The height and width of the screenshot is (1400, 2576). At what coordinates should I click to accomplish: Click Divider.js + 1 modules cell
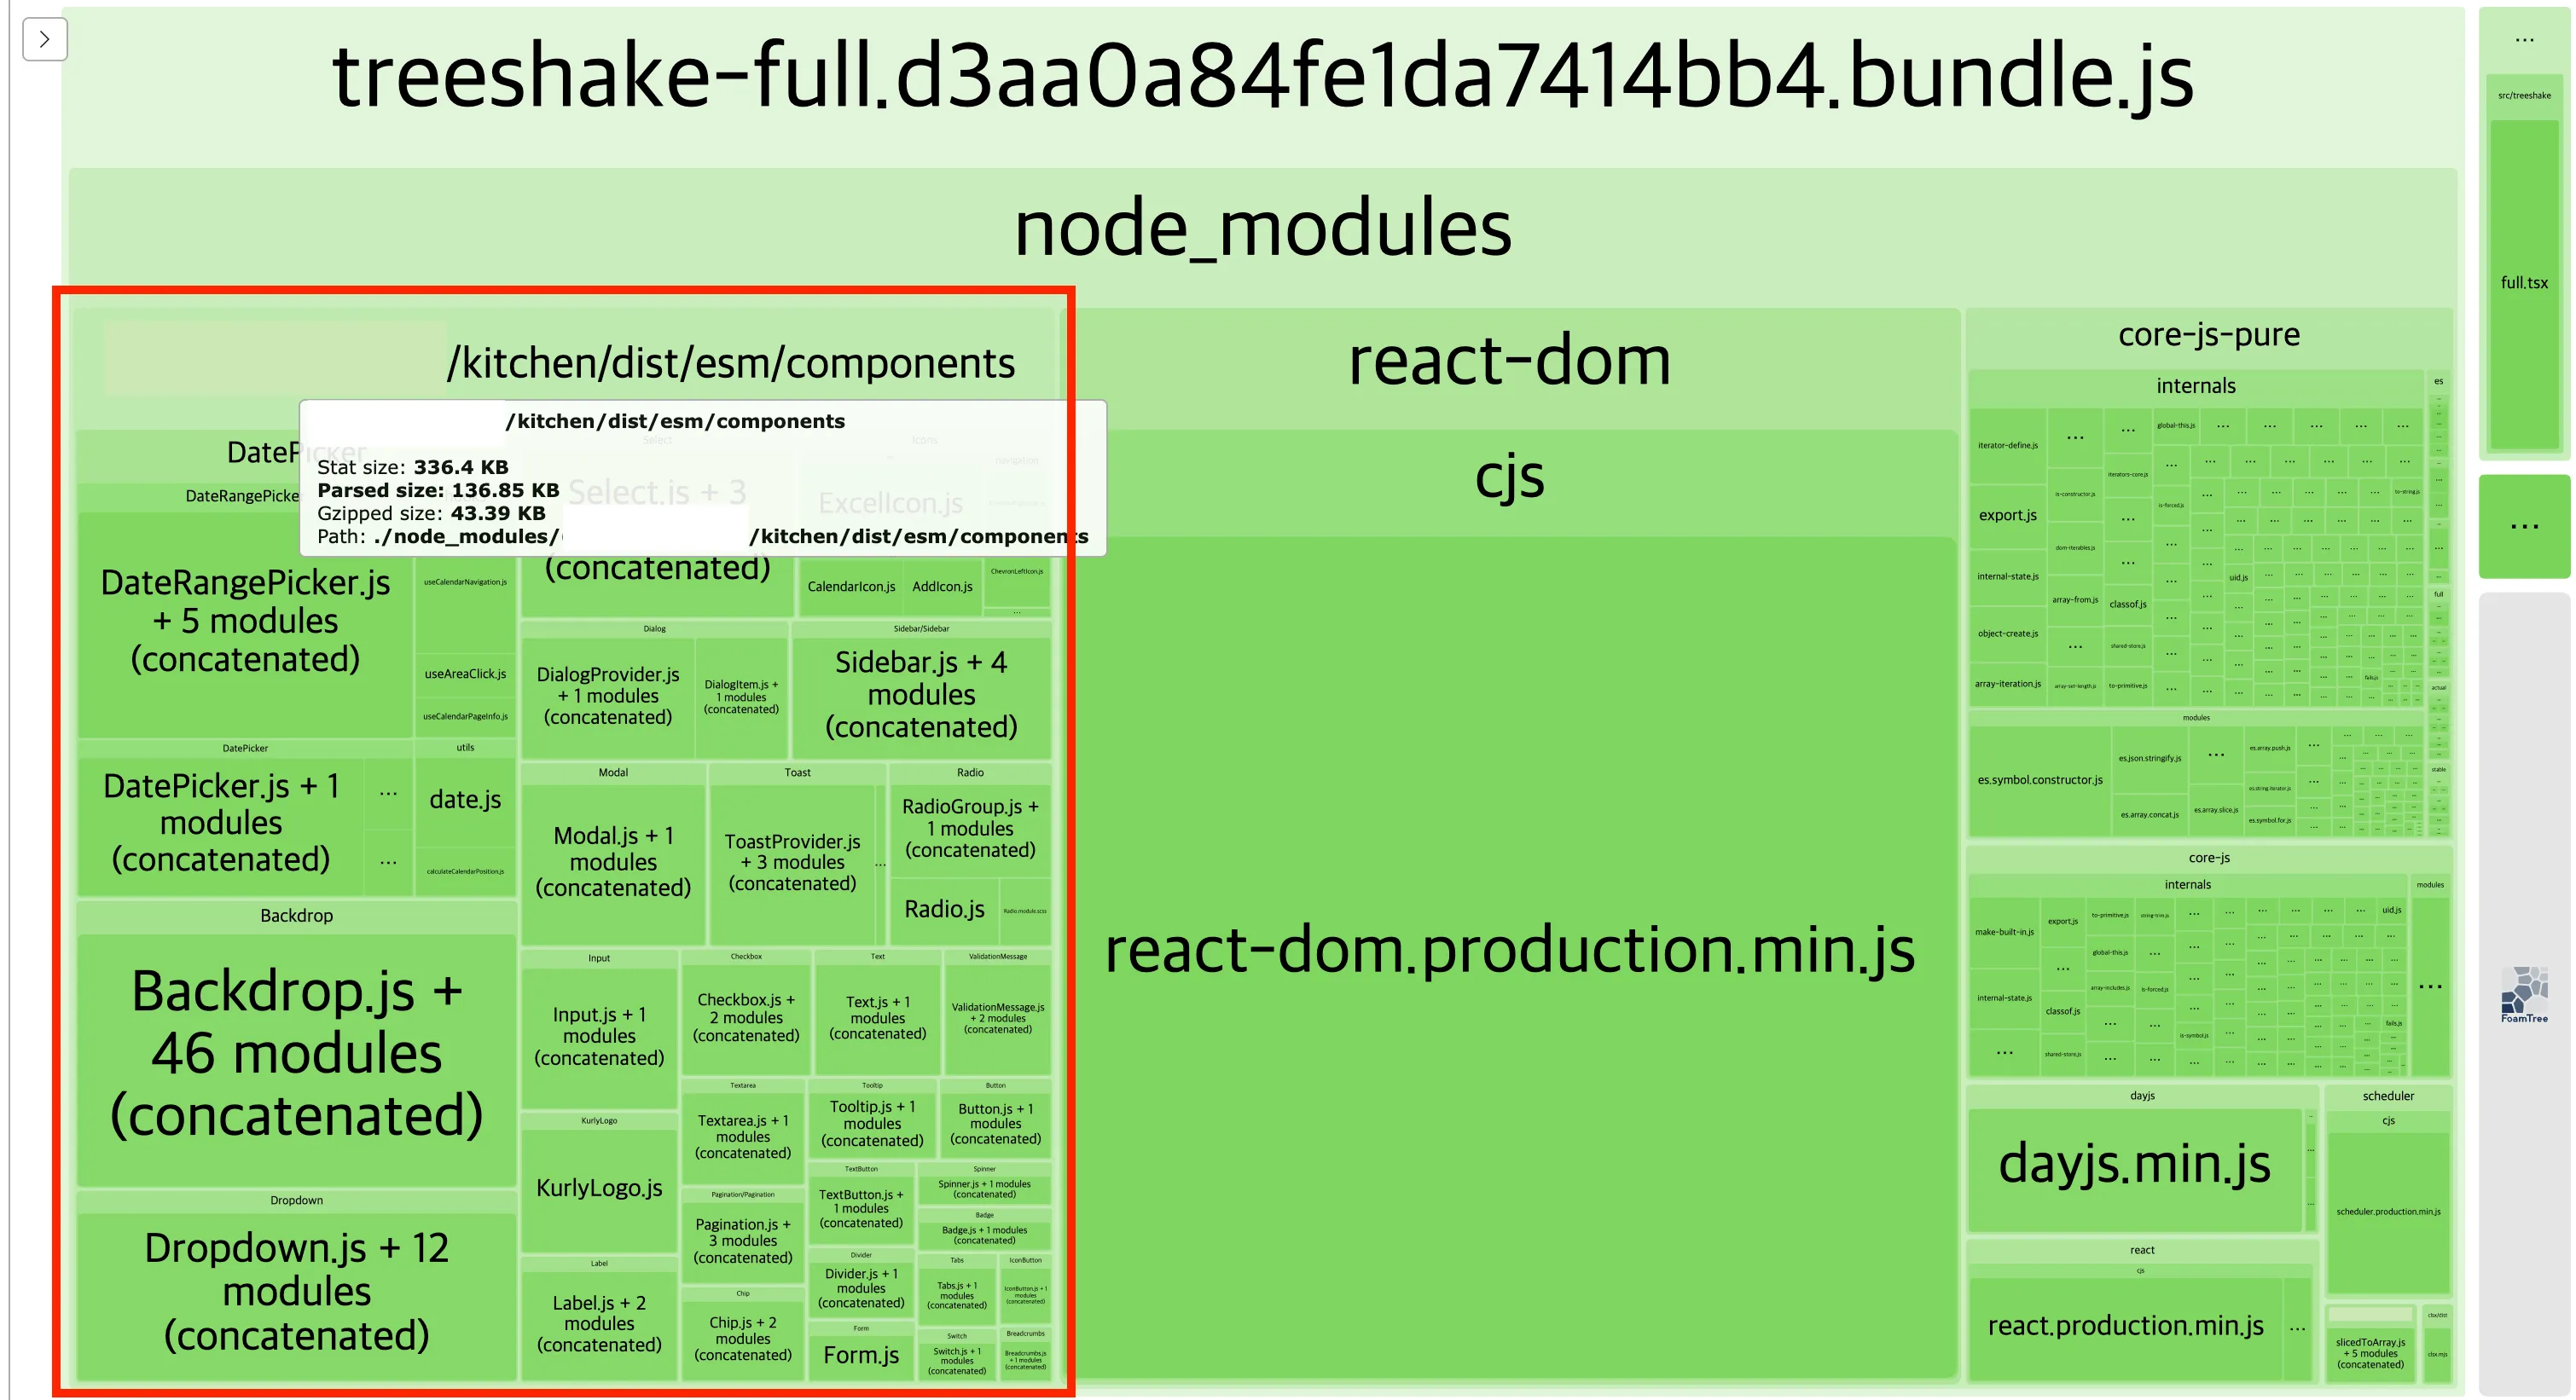861,1289
